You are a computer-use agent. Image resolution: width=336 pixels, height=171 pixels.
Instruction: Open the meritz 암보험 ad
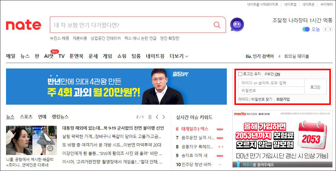pyautogui.click(x=282, y=139)
